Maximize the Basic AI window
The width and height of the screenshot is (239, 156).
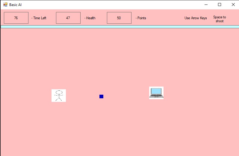220,5
